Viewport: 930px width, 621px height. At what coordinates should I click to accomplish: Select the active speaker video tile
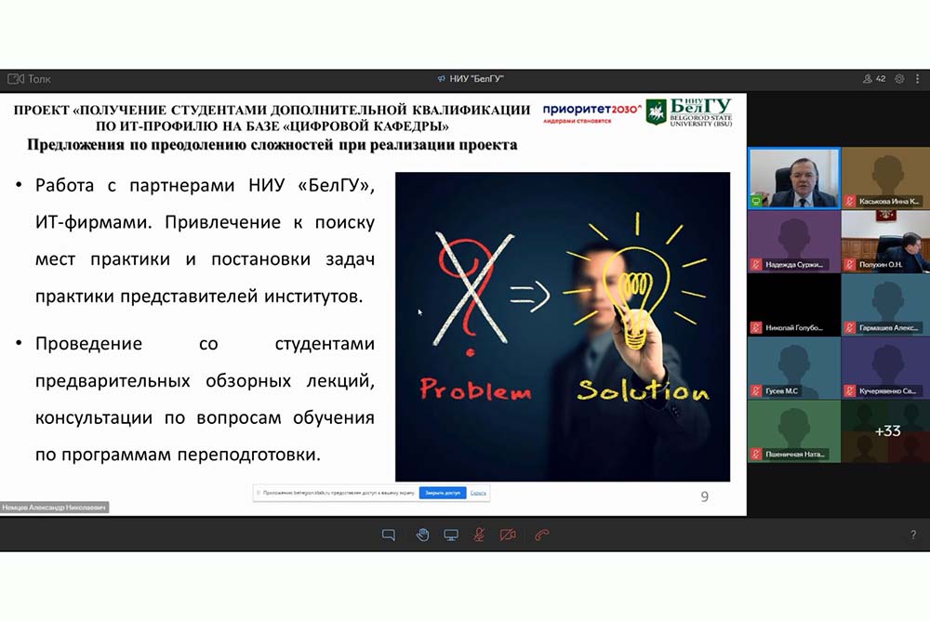click(794, 178)
